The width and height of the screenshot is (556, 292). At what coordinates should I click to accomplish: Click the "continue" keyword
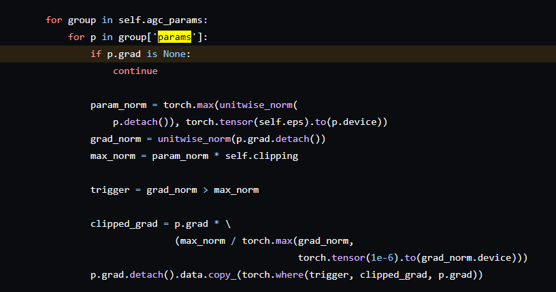135,71
